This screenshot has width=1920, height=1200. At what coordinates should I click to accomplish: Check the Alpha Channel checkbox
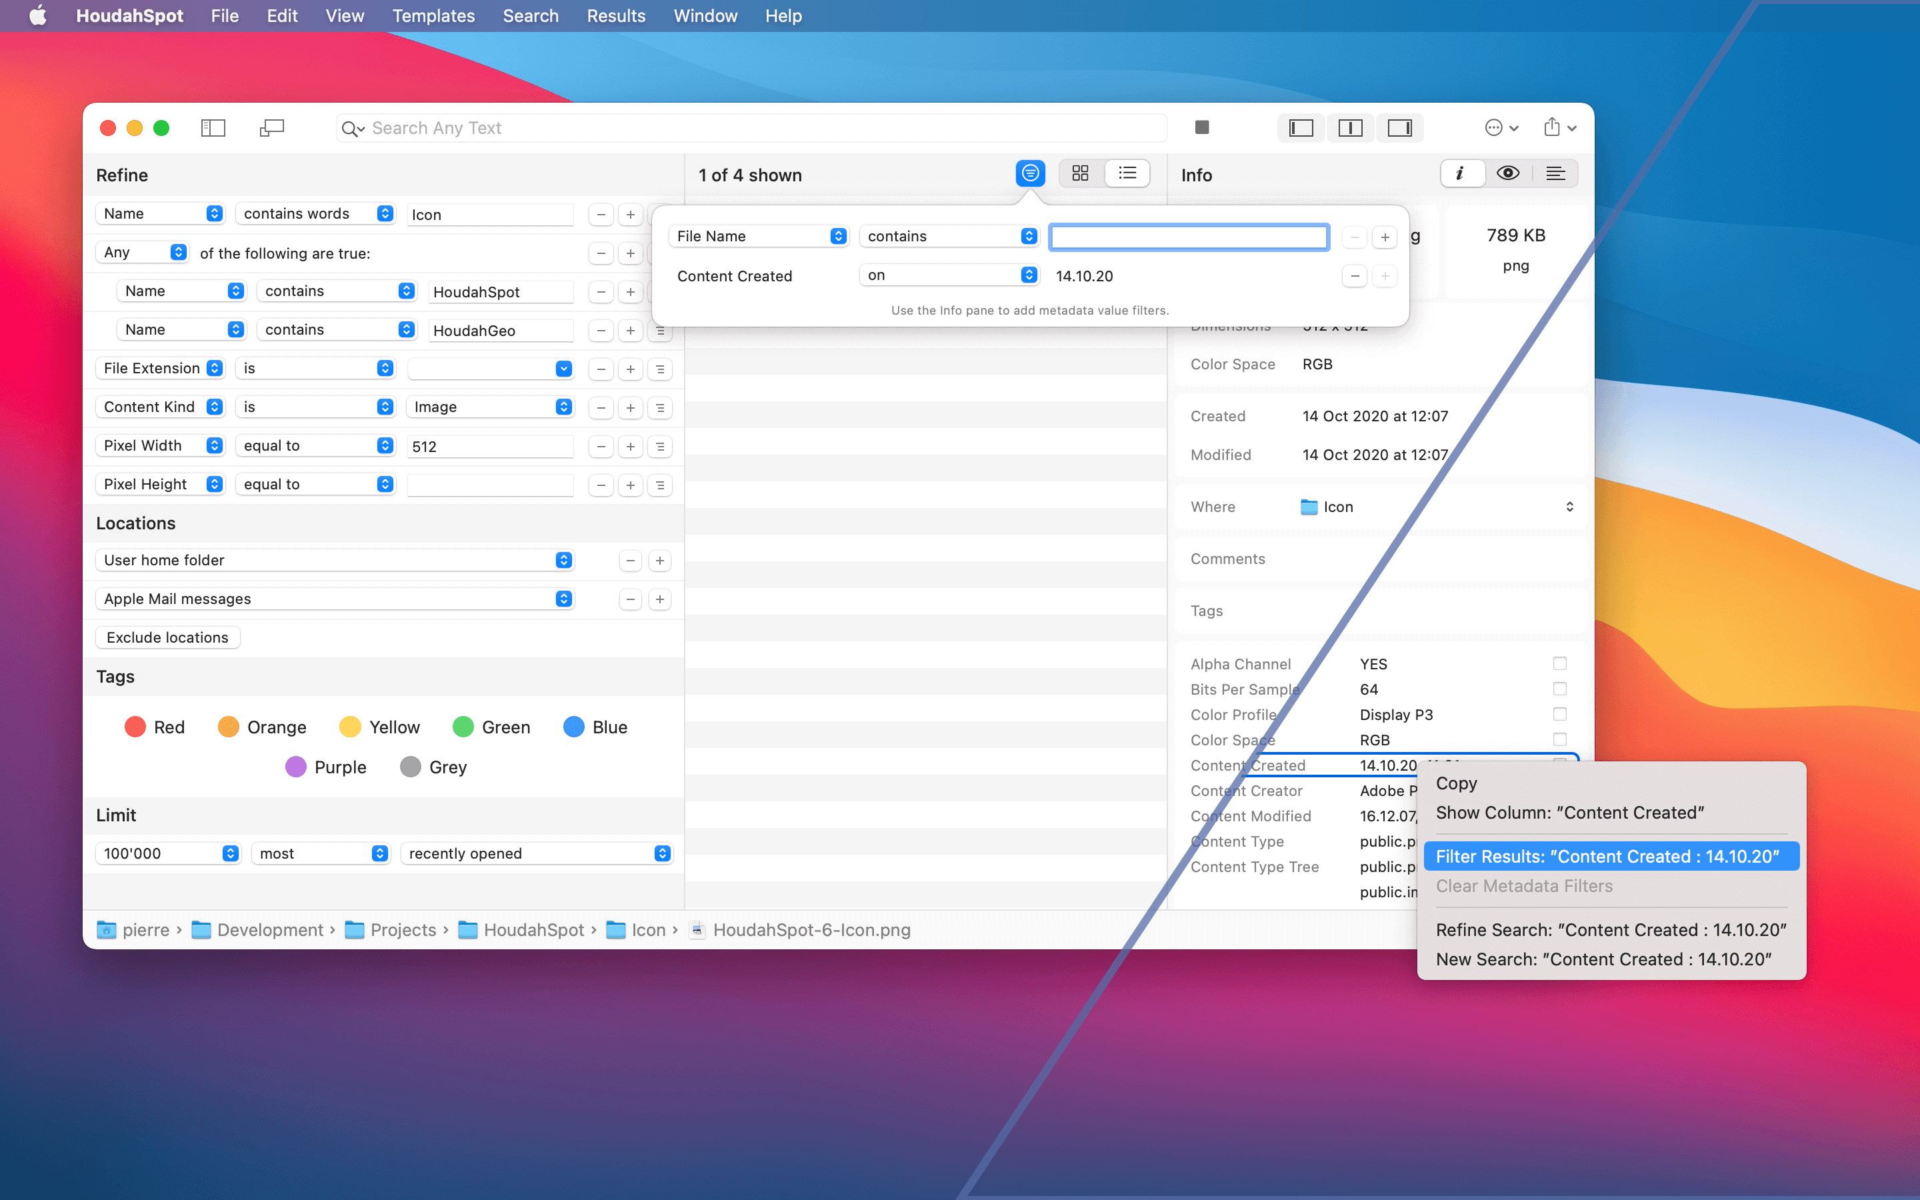1560,663
